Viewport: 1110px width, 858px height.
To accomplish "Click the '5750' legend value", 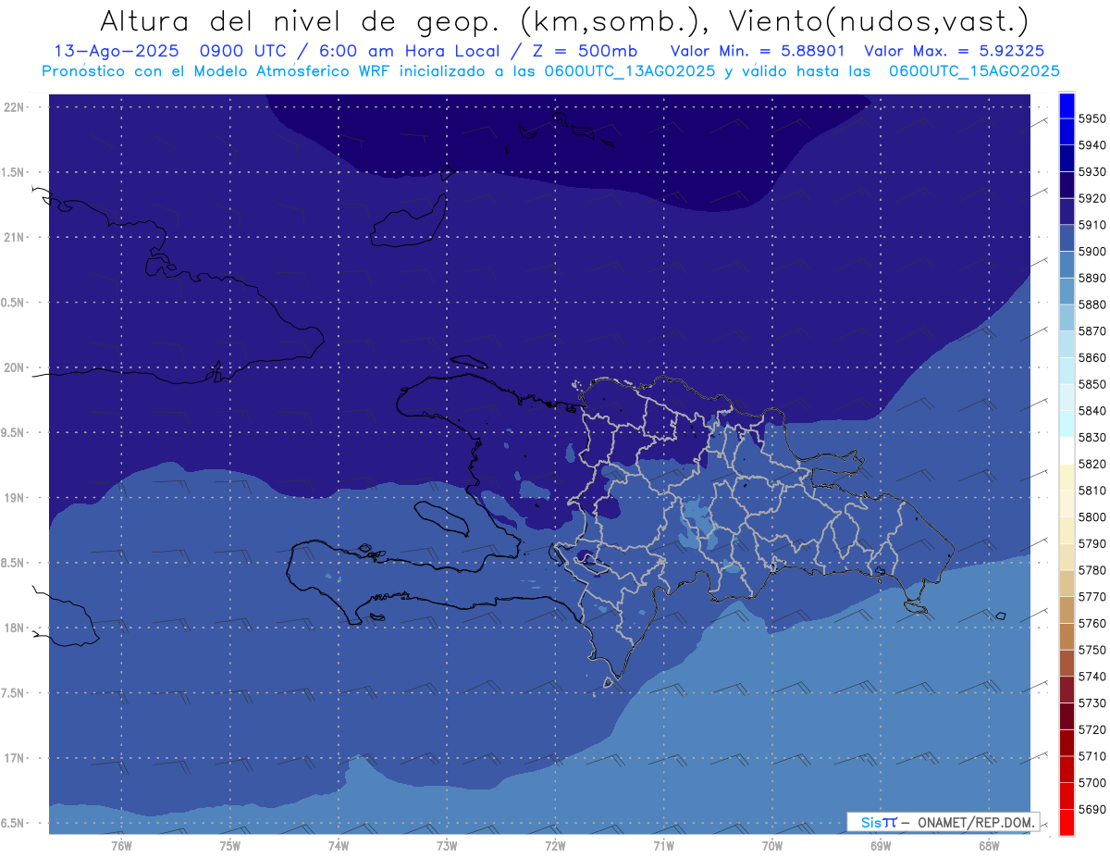I will click(x=1092, y=650).
